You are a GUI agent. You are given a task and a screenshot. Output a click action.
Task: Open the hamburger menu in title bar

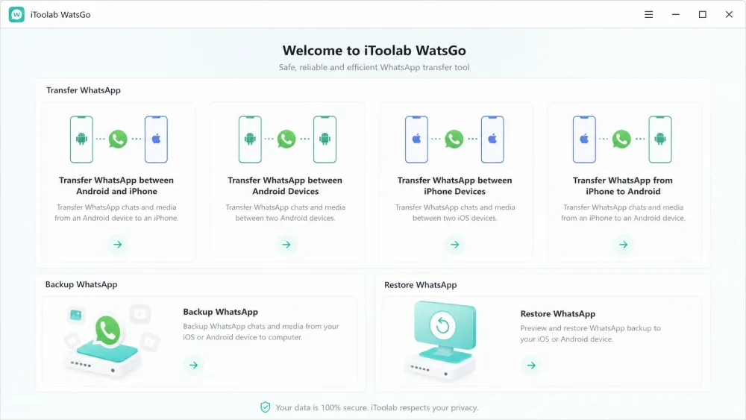(x=648, y=15)
